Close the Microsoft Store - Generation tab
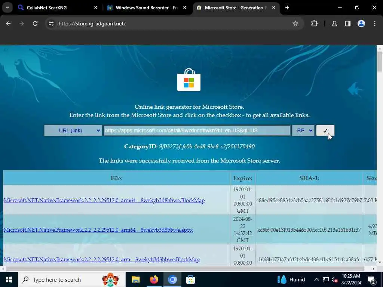This screenshot has width=383, height=287. coord(274,7)
